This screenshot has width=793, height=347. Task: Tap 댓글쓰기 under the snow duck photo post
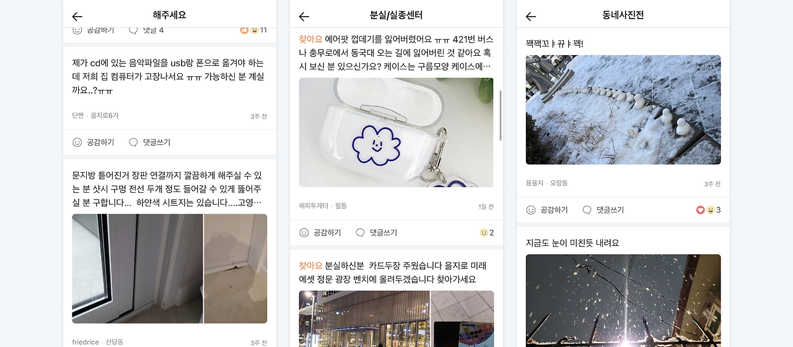(x=603, y=210)
